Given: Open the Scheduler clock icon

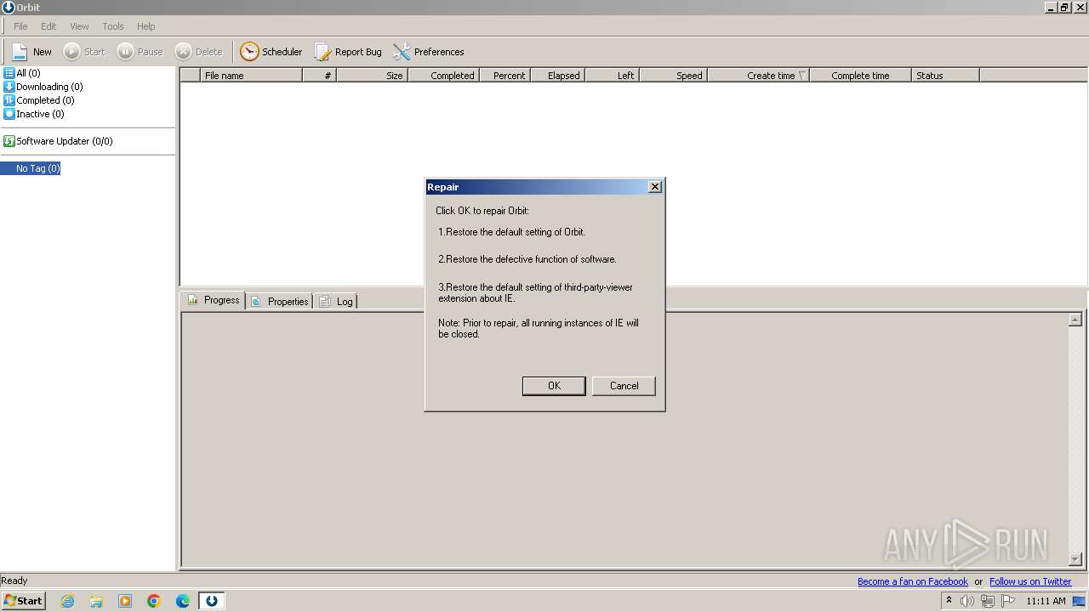Looking at the screenshot, I should coord(248,52).
